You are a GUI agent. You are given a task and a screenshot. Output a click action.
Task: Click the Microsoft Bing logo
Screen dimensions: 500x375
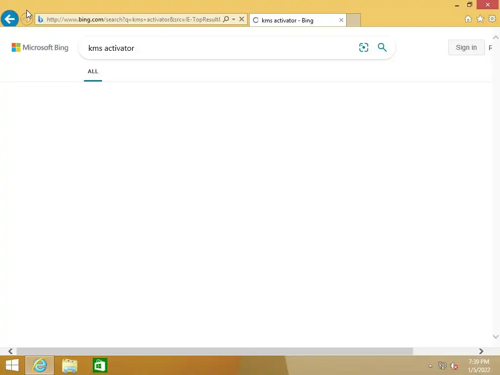40,47
